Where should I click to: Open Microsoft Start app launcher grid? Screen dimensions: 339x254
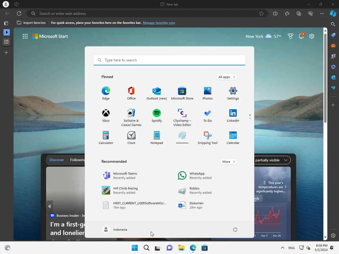[x=25, y=36]
